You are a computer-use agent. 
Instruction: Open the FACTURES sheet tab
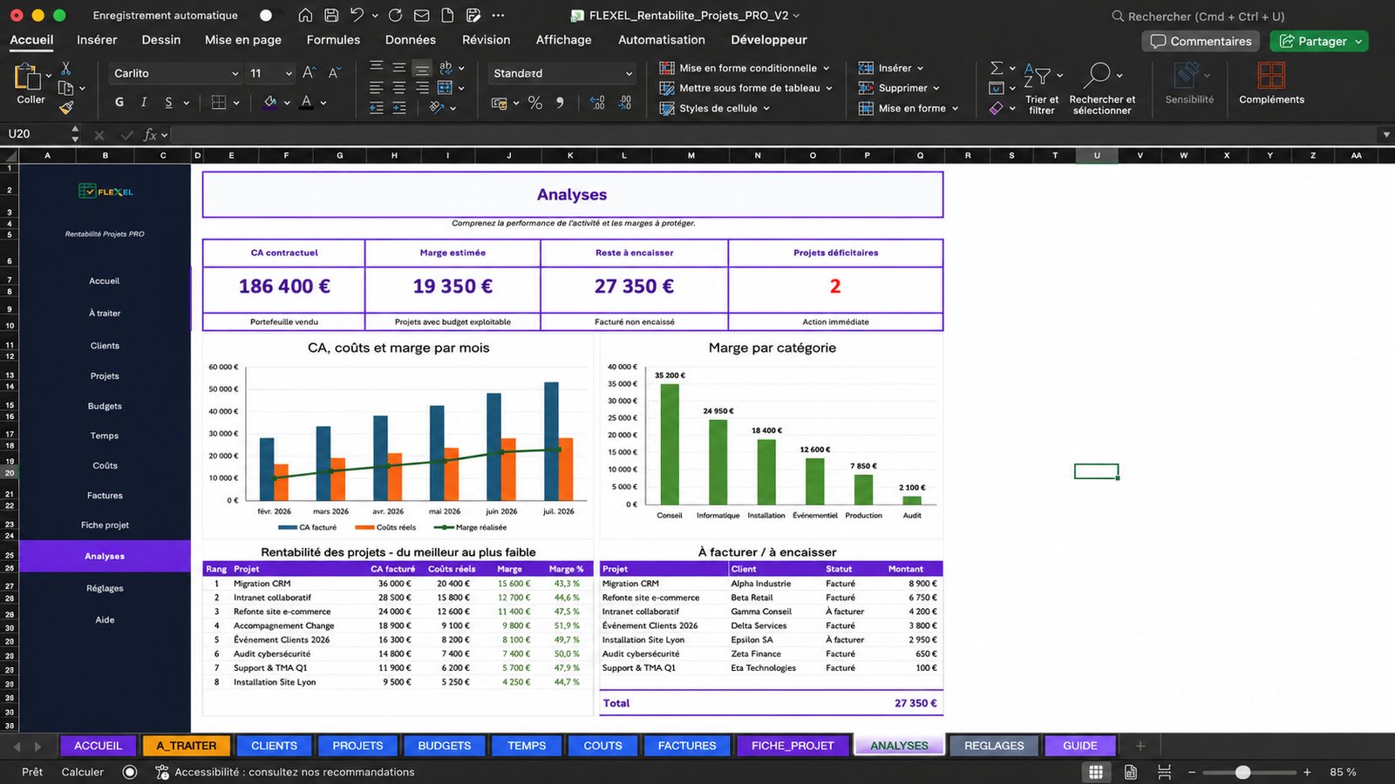(687, 746)
